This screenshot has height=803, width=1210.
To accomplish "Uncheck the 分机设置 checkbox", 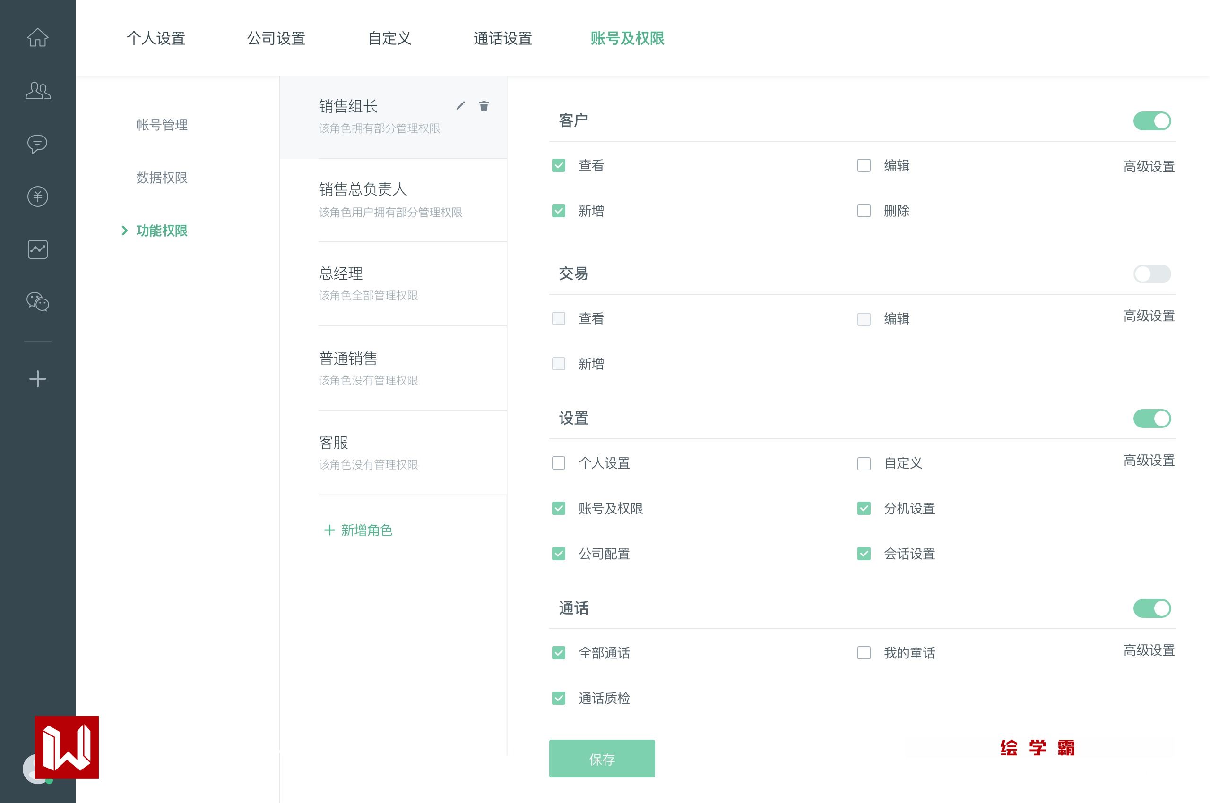I will tap(864, 509).
